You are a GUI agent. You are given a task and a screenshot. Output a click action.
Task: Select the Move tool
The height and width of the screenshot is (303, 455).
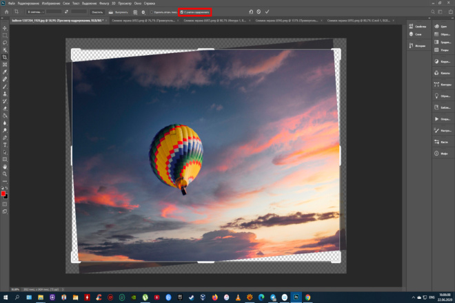point(5,28)
